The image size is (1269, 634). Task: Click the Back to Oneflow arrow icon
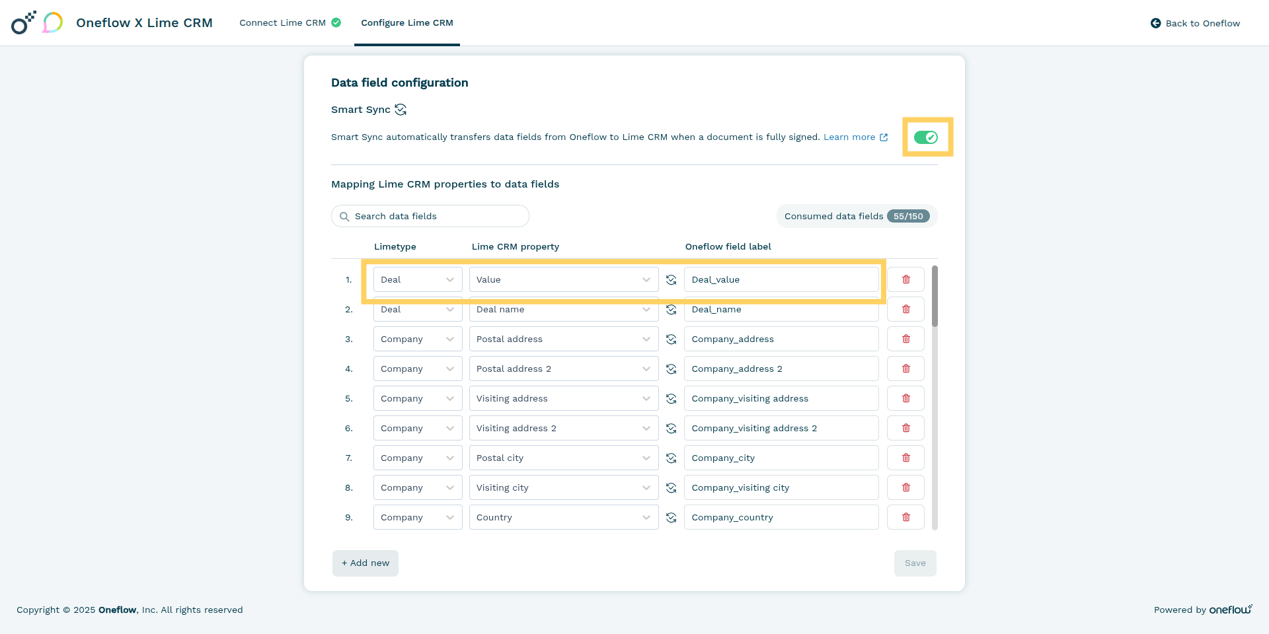coord(1155,23)
